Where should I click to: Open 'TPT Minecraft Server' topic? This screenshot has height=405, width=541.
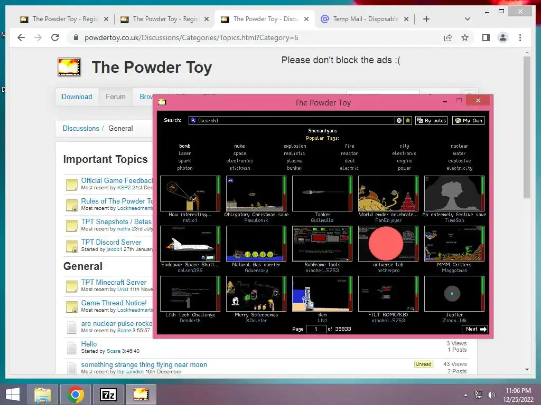114,282
